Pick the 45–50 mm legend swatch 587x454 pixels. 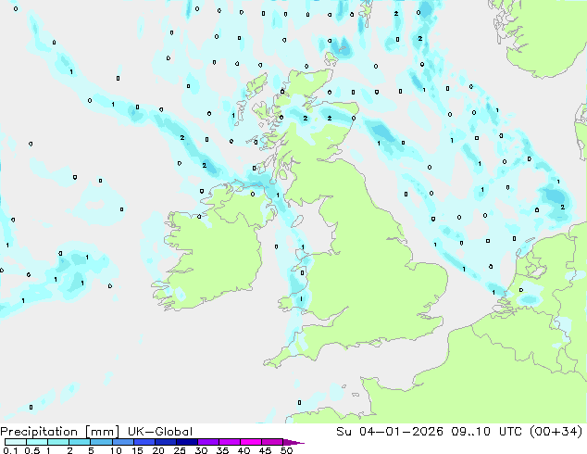(x=272, y=442)
